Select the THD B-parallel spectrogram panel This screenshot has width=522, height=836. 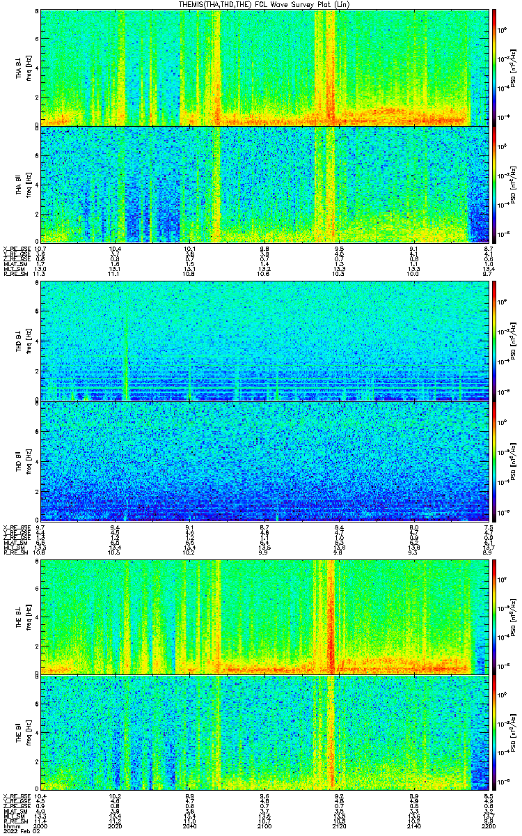(x=265, y=461)
